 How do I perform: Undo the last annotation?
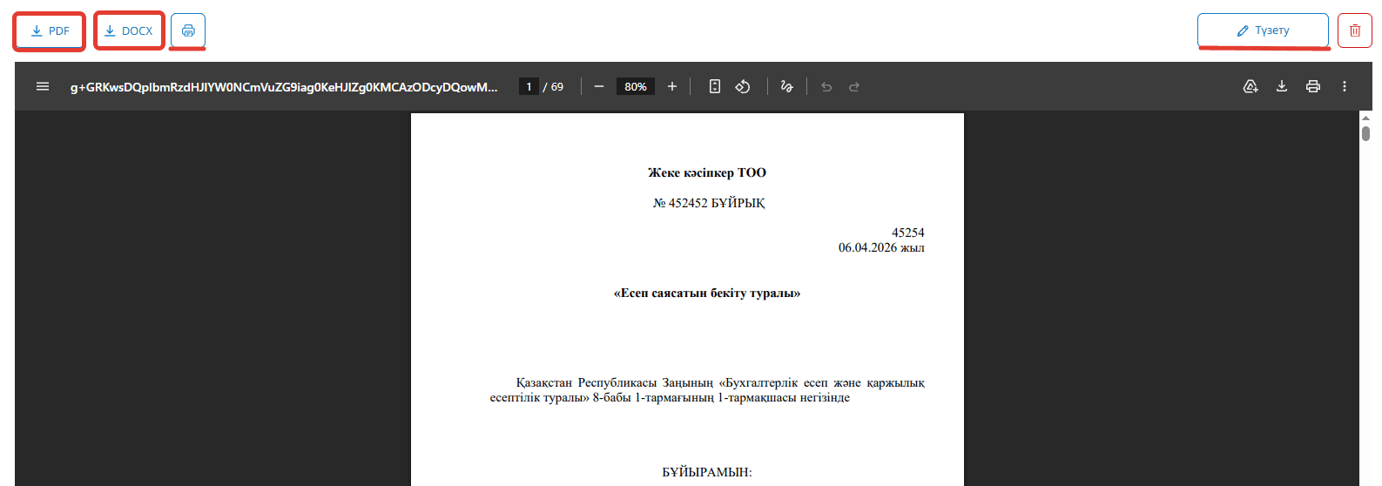(826, 86)
